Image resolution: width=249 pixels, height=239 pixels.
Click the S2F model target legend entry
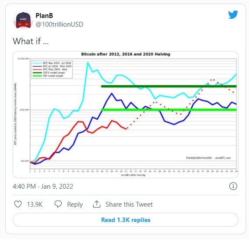[48, 76]
